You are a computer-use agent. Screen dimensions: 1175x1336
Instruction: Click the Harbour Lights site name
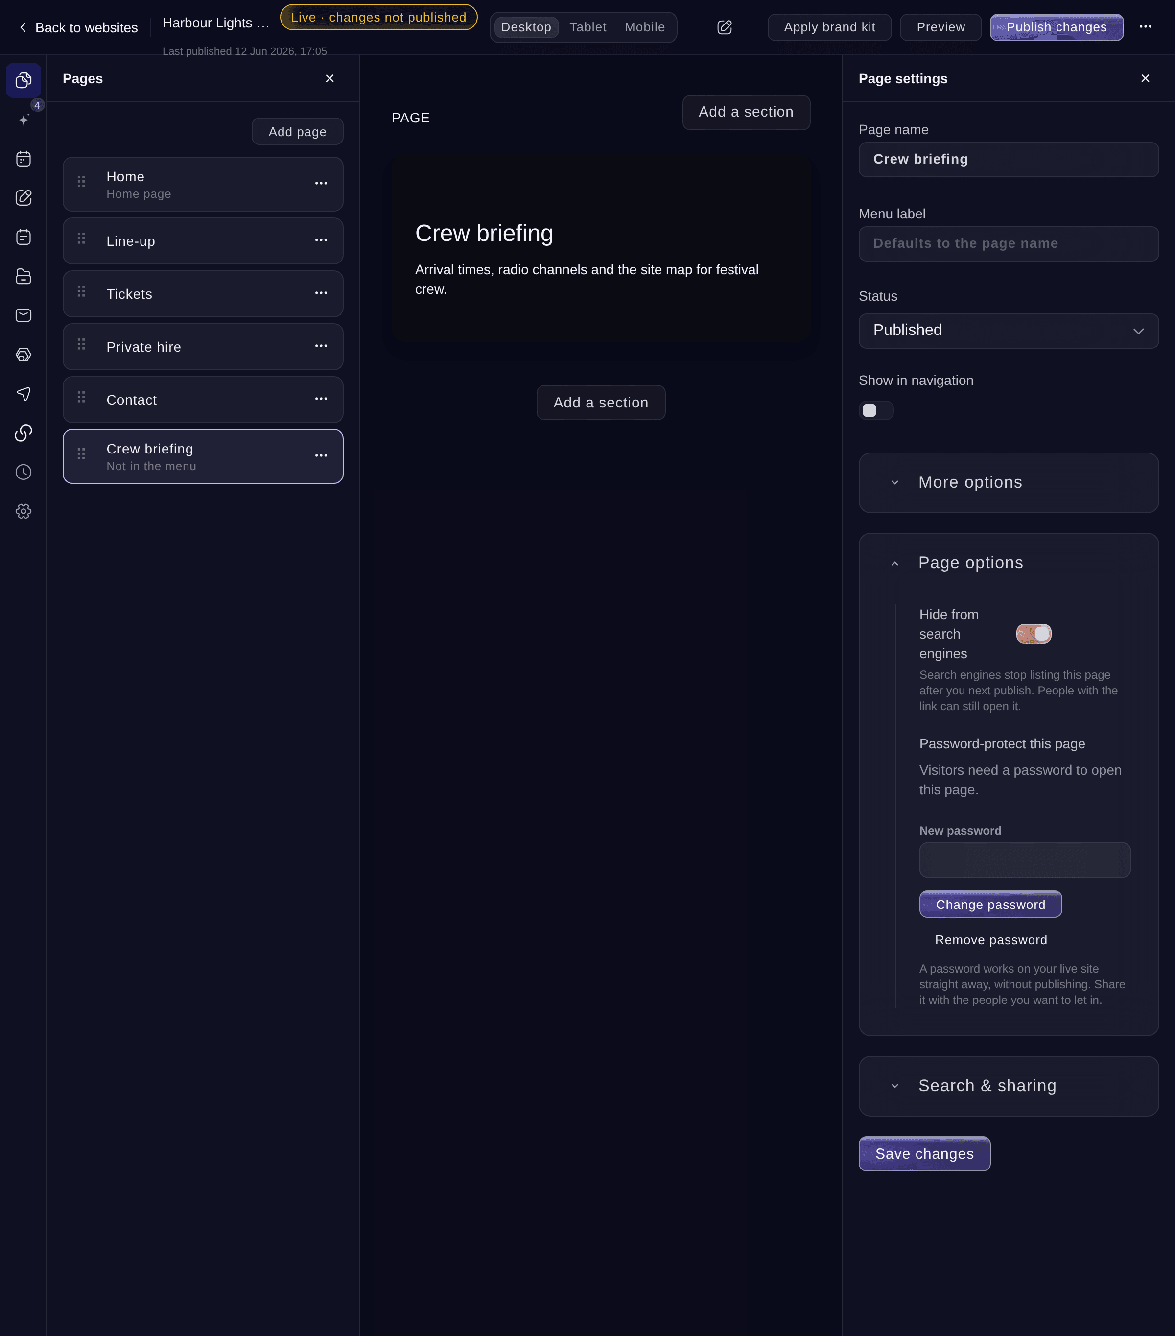[x=215, y=23]
